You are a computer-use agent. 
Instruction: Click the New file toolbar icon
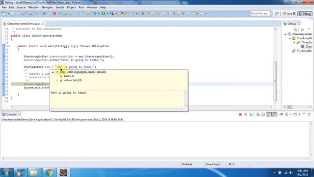pos(4,13)
